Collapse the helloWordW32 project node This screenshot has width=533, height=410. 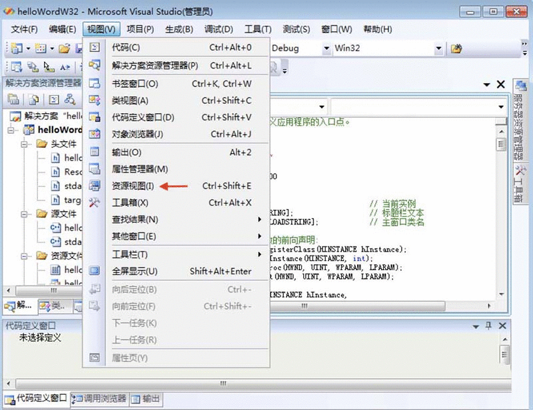(x=10, y=130)
